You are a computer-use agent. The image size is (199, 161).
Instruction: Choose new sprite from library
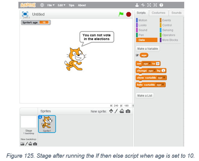coord(111,111)
